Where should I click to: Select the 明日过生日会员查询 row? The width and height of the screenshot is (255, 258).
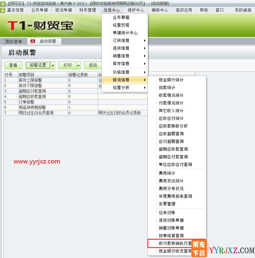click(x=75, y=113)
